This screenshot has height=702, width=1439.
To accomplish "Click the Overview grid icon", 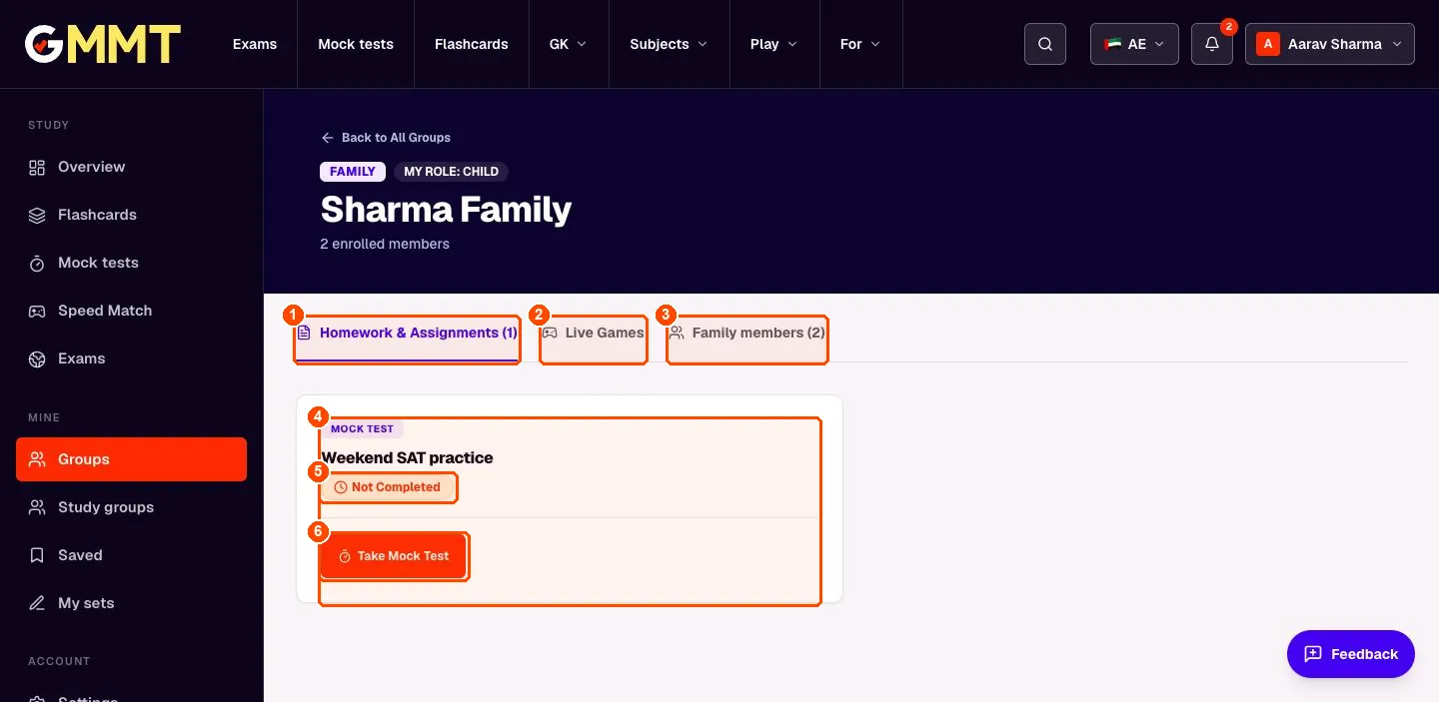I will tap(37, 167).
